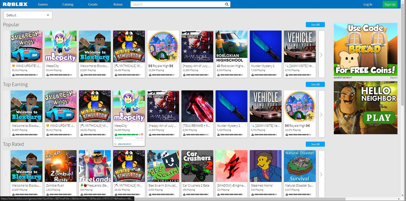The width and height of the screenshot is (406, 201).
Task: Click '38,411 Playing' count in Popular row
Action: (20, 70)
